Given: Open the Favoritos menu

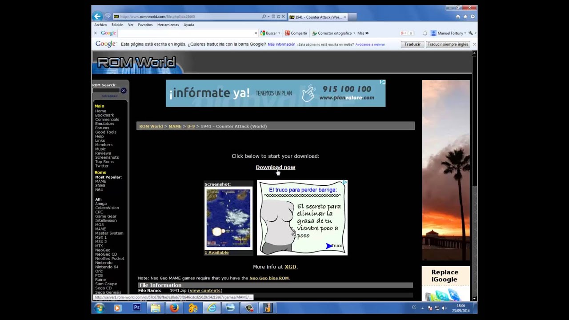Looking at the screenshot, I should click(145, 25).
